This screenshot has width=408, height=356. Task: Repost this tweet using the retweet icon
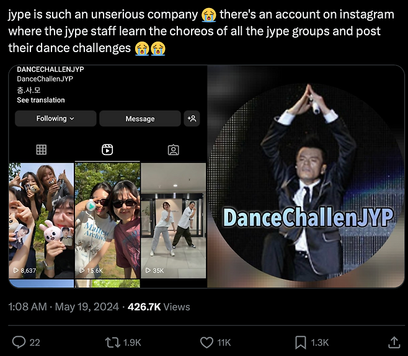tap(112, 342)
